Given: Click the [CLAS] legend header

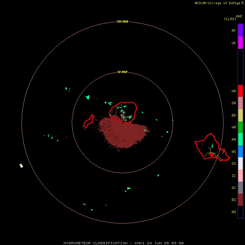Looking at the screenshot, I should pos(230,19).
